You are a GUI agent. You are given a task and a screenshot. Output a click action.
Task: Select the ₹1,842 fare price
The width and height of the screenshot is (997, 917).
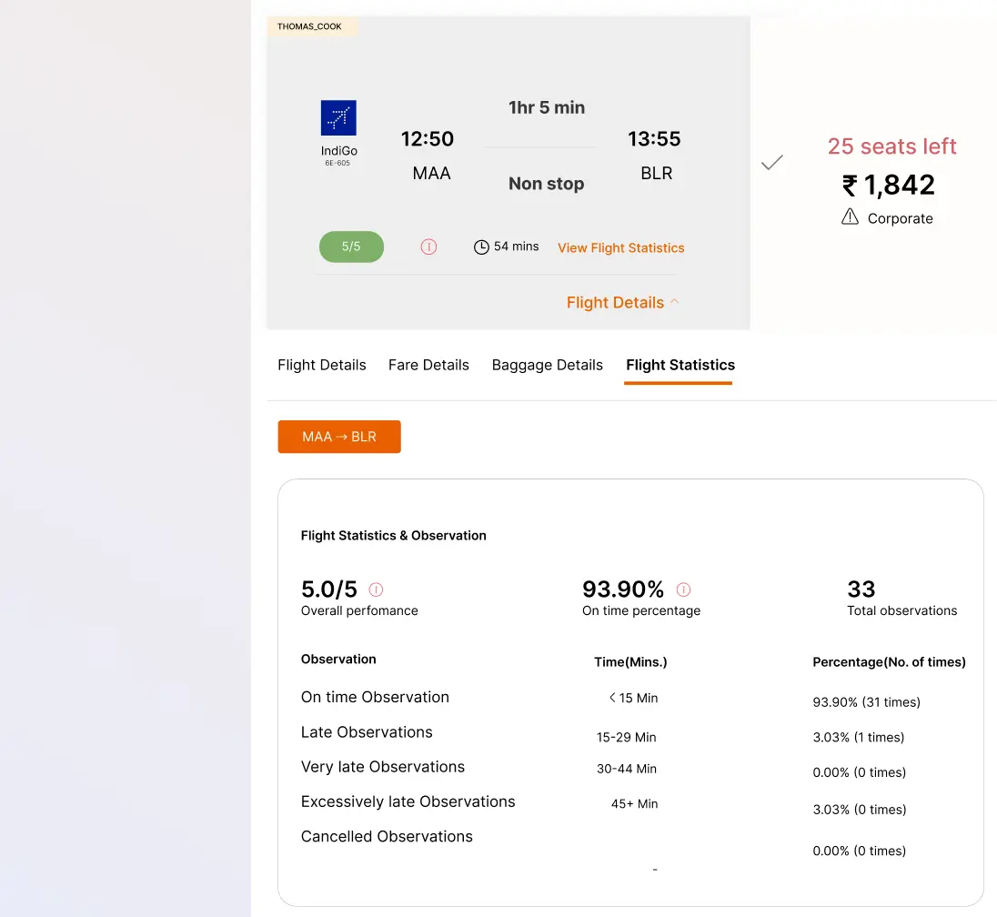coord(889,186)
